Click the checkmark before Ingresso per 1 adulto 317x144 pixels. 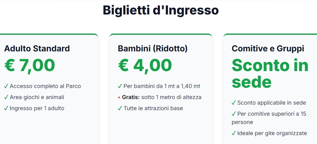6,108
